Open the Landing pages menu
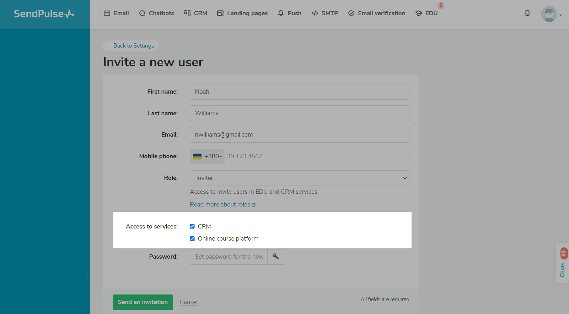569x314 pixels. [242, 13]
